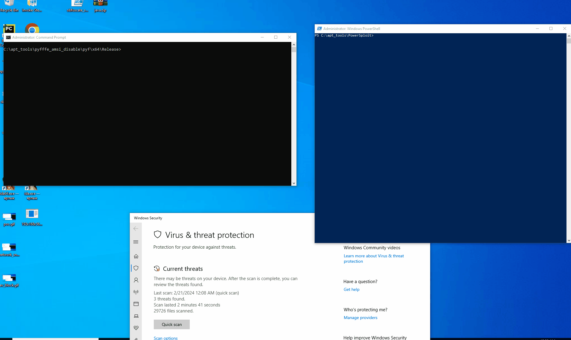This screenshot has height=340, width=571.
Task: Open Manage providers link
Action: click(x=360, y=318)
